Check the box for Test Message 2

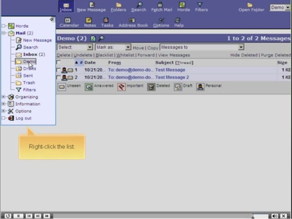(x=58, y=77)
